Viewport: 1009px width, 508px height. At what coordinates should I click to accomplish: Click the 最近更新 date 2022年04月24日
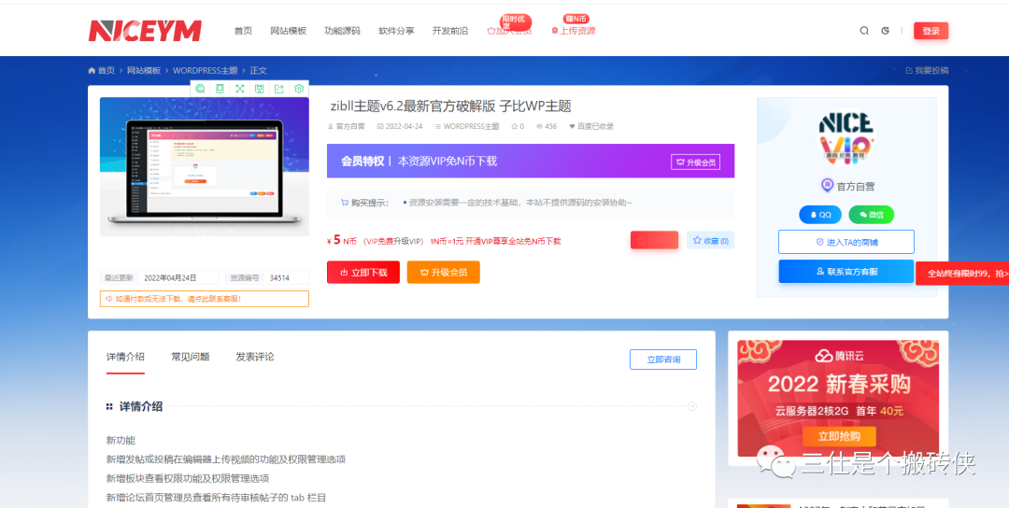170,277
